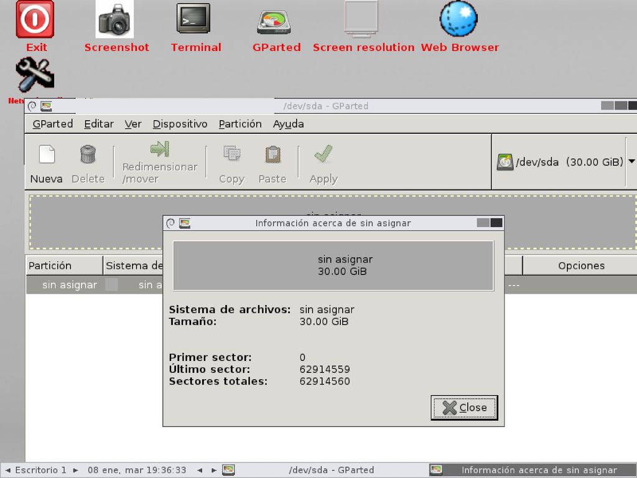Click the Paste clipboard toolbar icon
This screenshot has width=637, height=478.
tap(272, 154)
